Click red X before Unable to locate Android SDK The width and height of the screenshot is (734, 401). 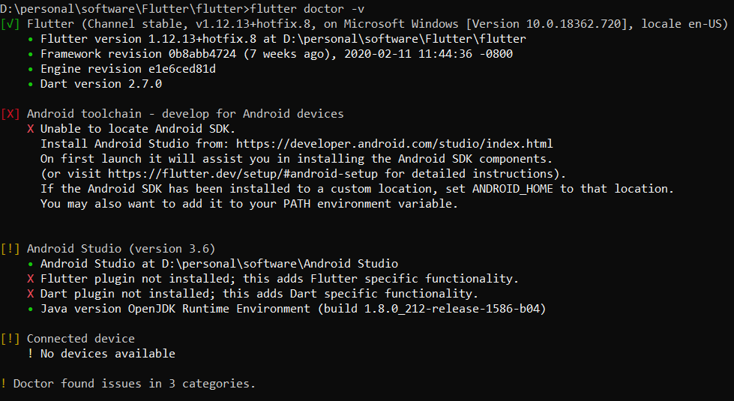click(31, 129)
